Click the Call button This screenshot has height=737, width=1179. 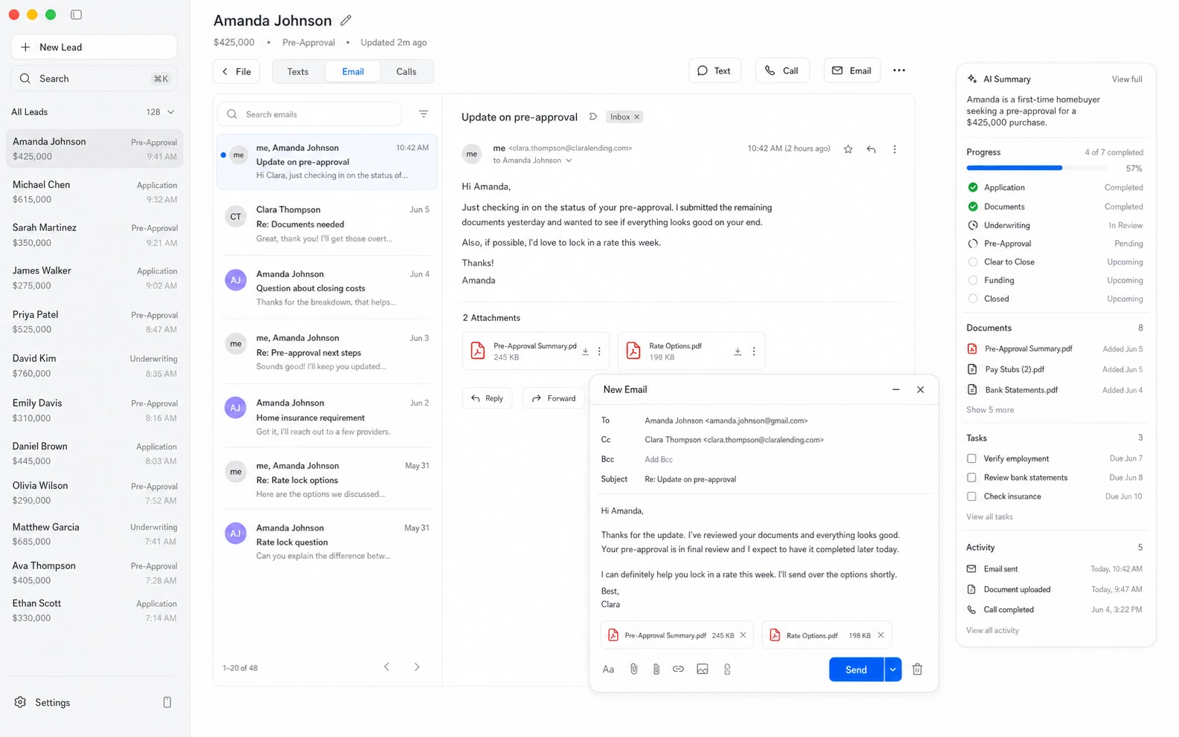click(782, 71)
